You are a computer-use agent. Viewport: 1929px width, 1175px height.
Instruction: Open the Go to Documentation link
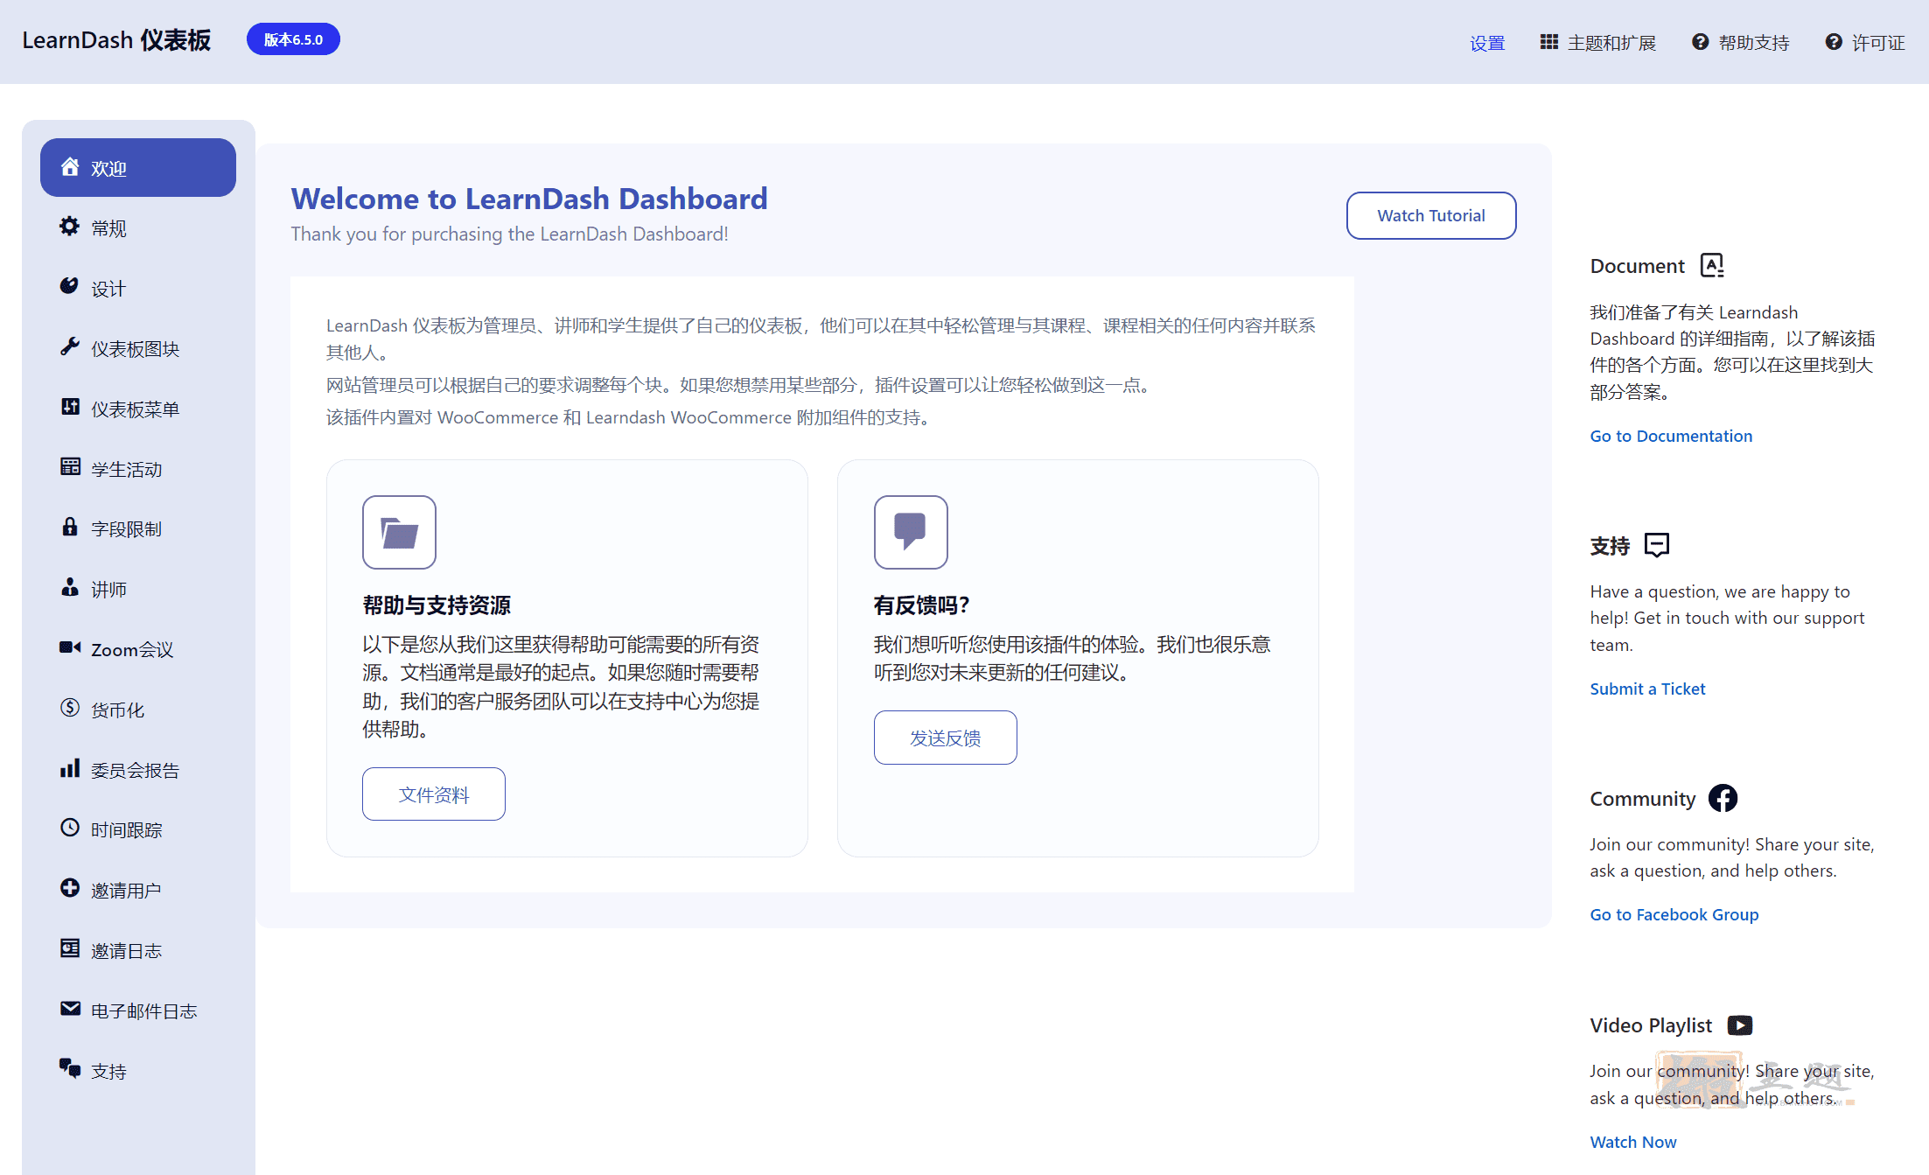[x=1671, y=436]
